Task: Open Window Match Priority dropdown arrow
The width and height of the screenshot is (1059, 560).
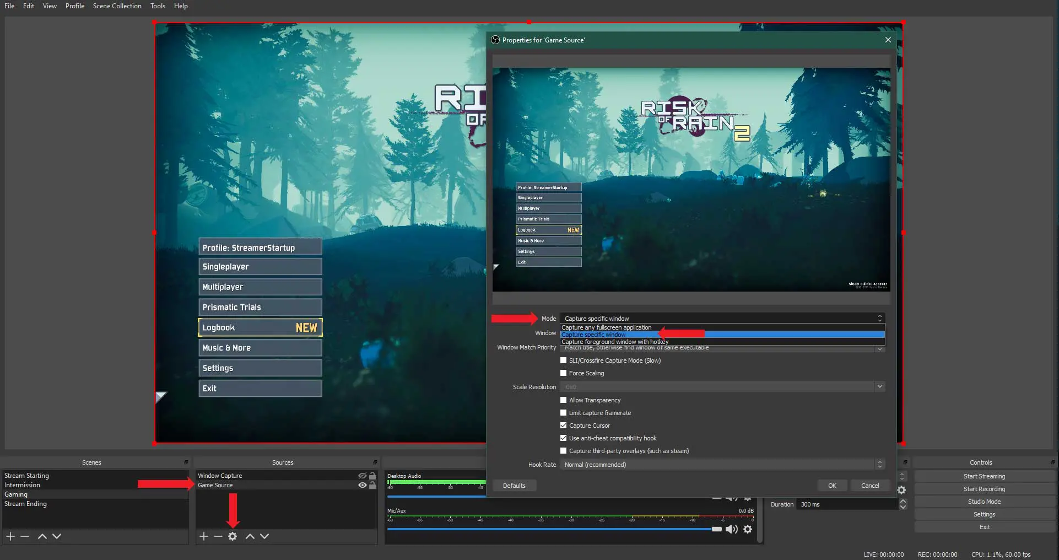Action: point(879,349)
